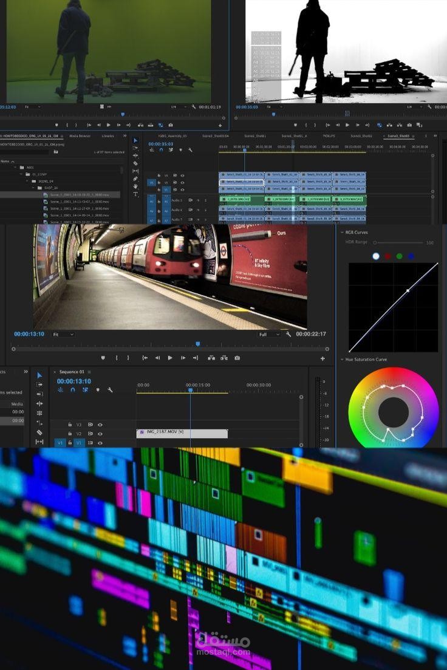Click the Lift button under subway preview
Viewport: 447px width, 670px height.
(211, 358)
